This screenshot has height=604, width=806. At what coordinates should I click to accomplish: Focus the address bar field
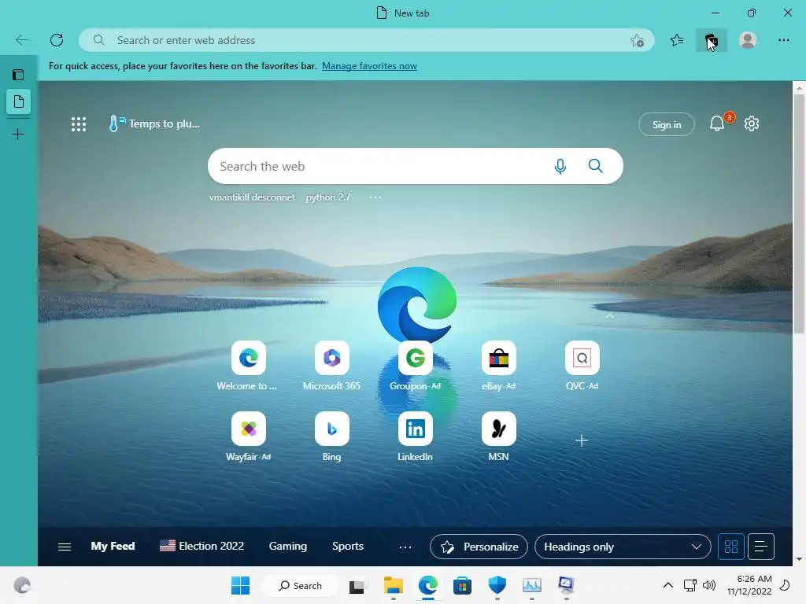click(368, 40)
